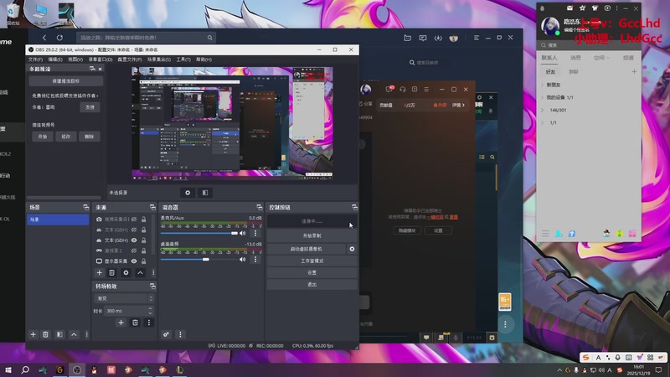Remove selected source with trash icon
The height and width of the screenshot is (377, 670).
click(x=111, y=273)
